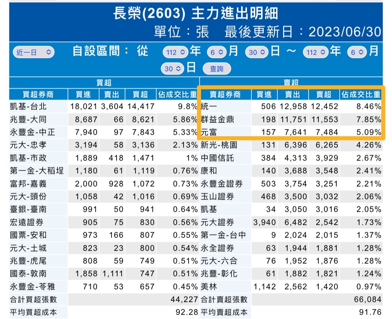
Task: Click 元大-頭份 broker name
Action: (x=28, y=196)
